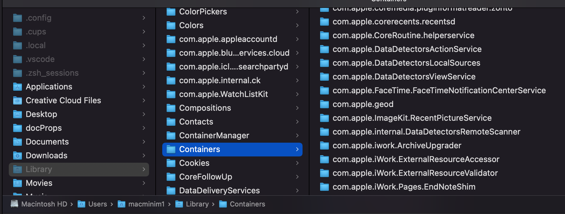Click the com.apple.geod folder icon
565x214 pixels.
tap(324, 104)
